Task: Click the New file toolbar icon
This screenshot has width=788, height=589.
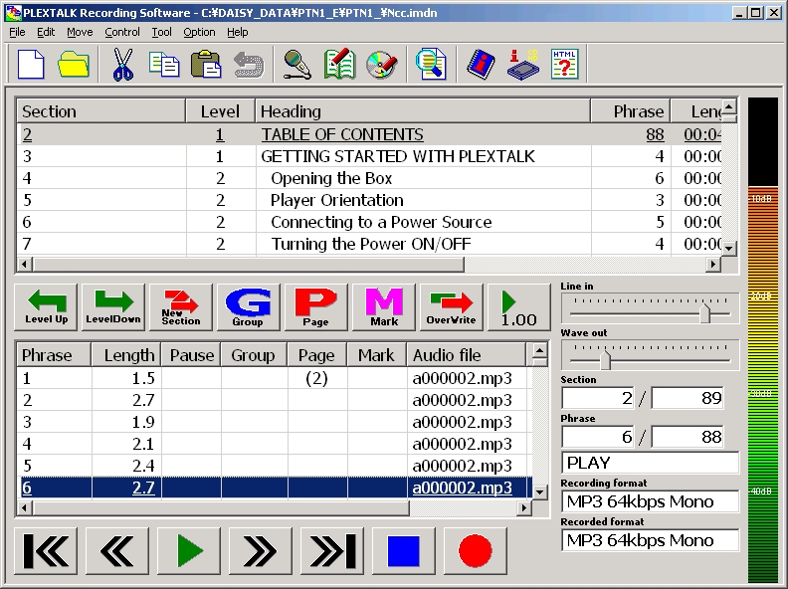Action: 31,64
